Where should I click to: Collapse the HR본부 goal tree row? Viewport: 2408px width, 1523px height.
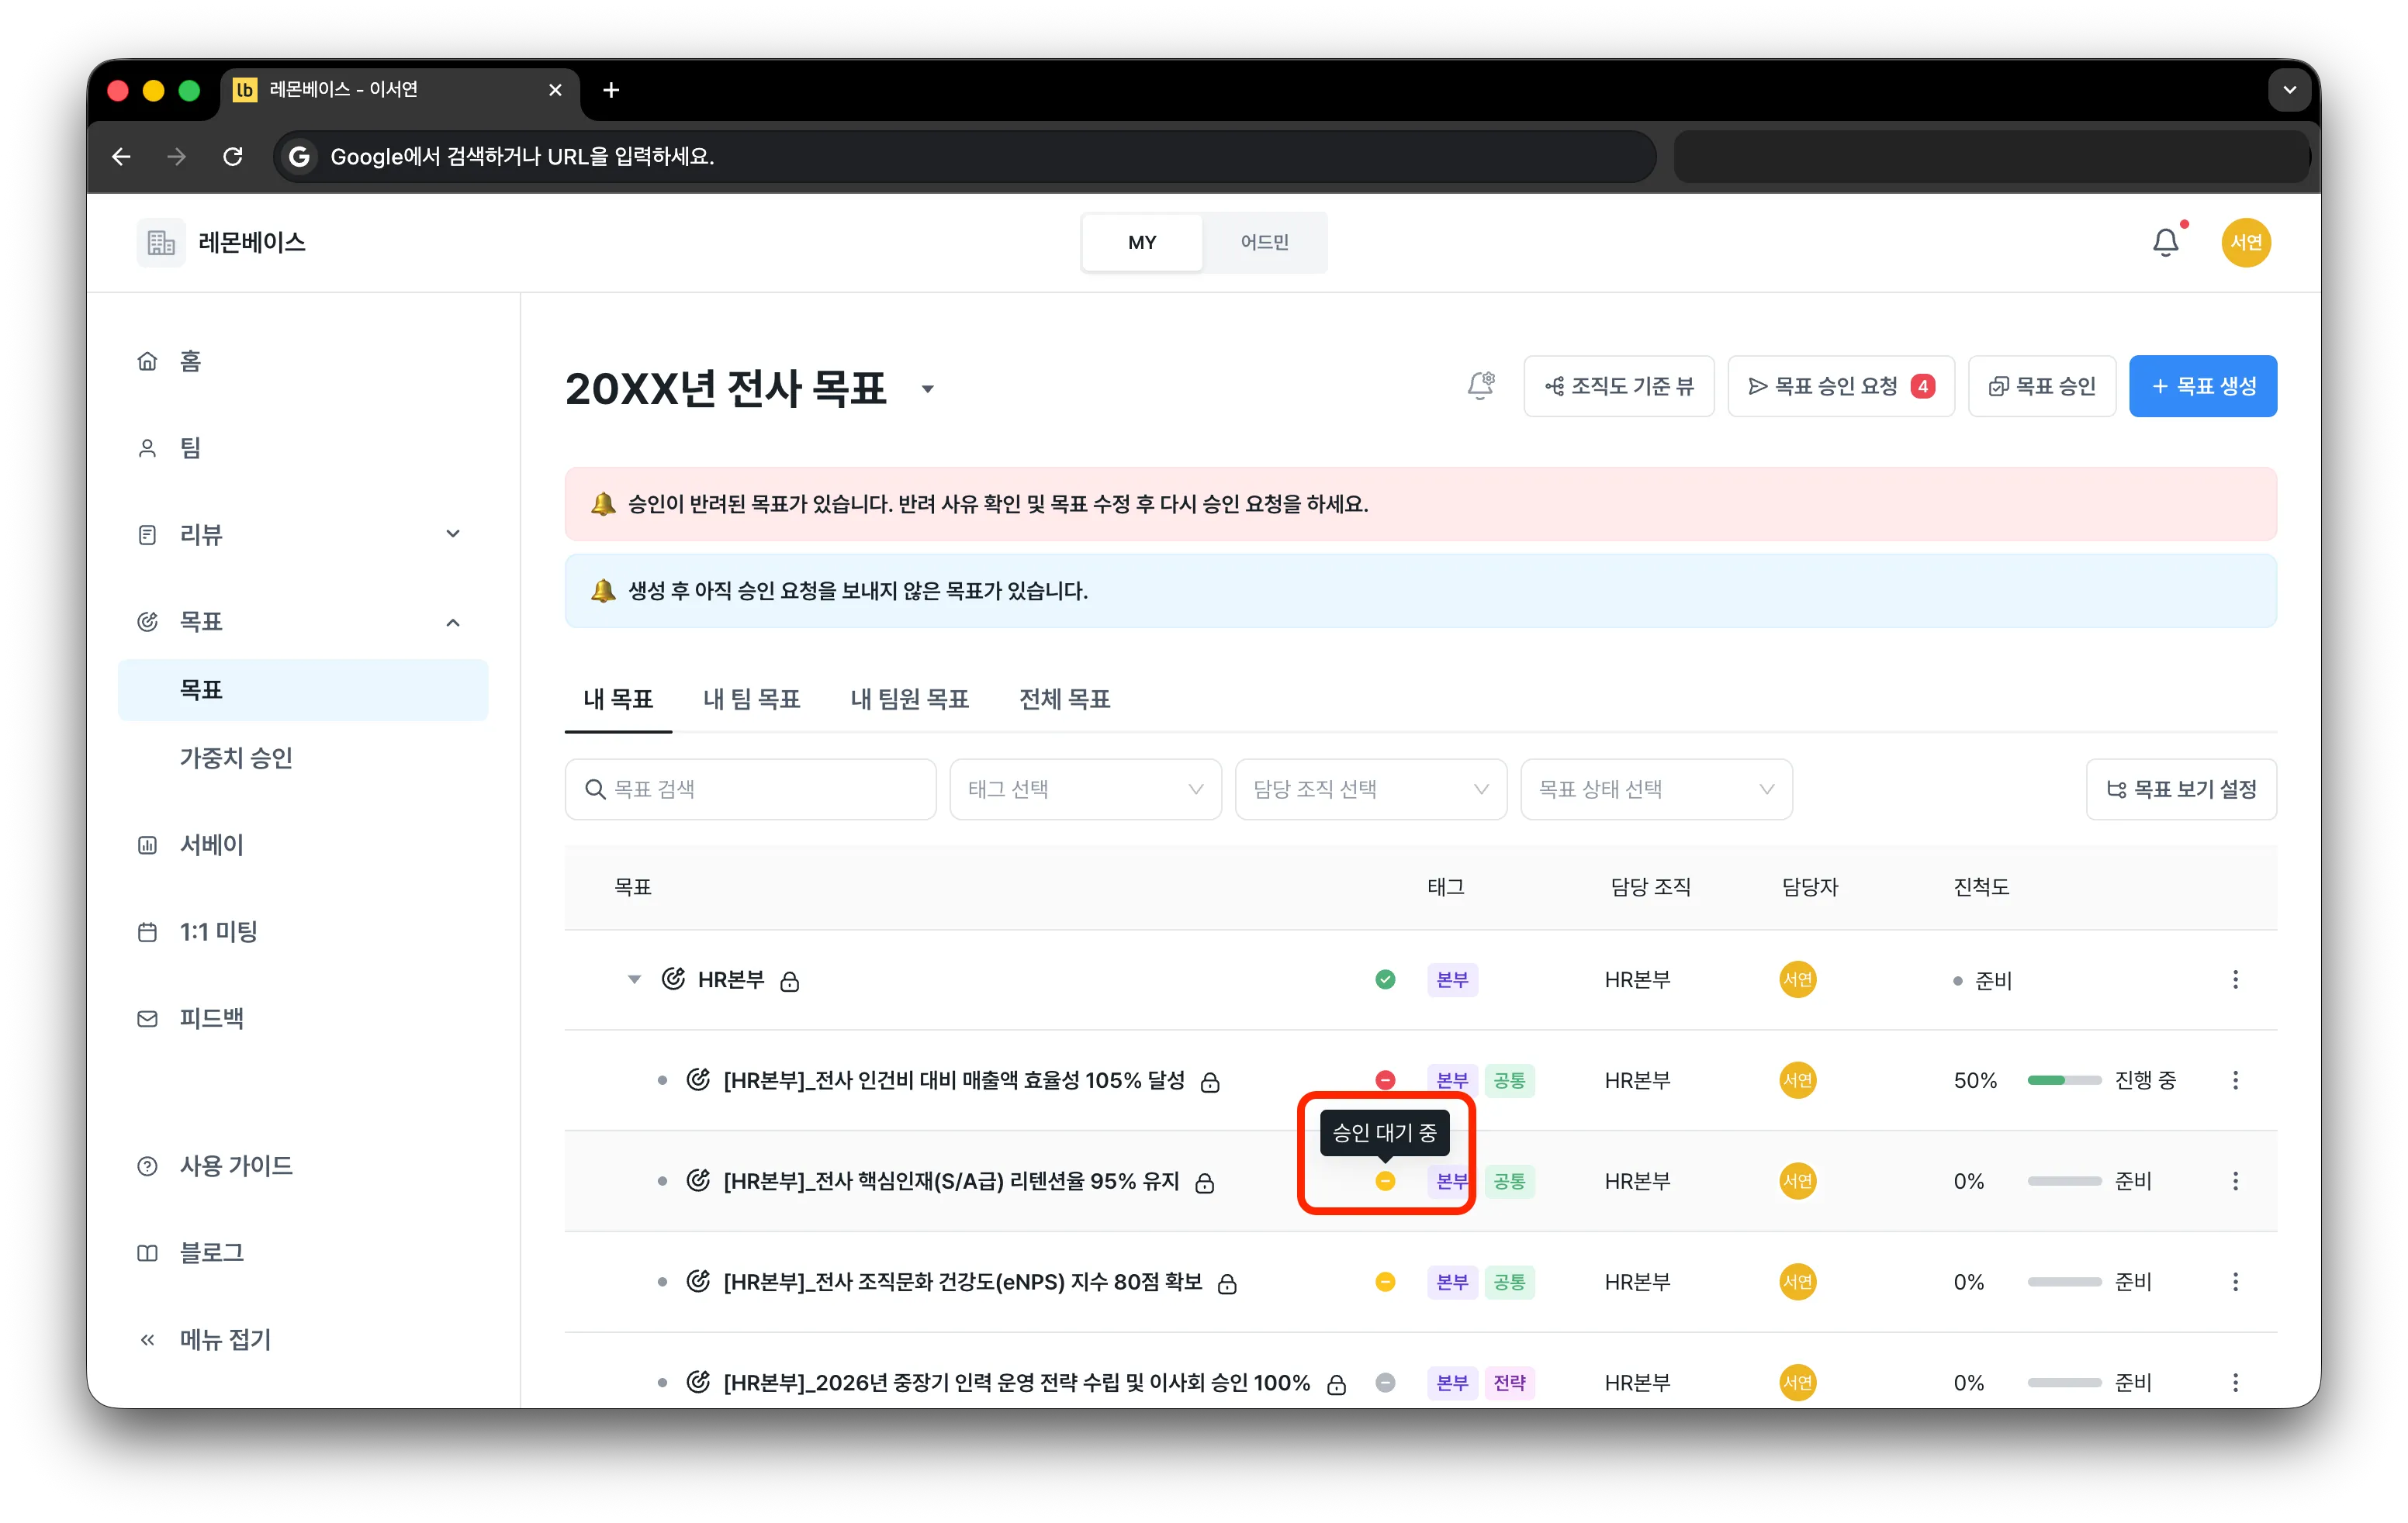pyautogui.click(x=634, y=979)
